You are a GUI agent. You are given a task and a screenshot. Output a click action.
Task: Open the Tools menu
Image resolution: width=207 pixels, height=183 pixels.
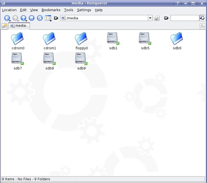[x=69, y=10]
